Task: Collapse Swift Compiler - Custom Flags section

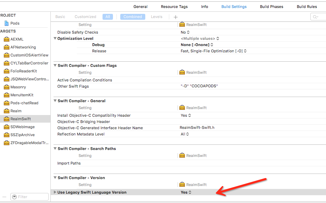Action: point(55,65)
